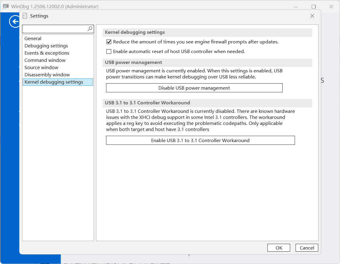Select Command window settings
The height and width of the screenshot is (264, 340).
click(x=58, y=60)
